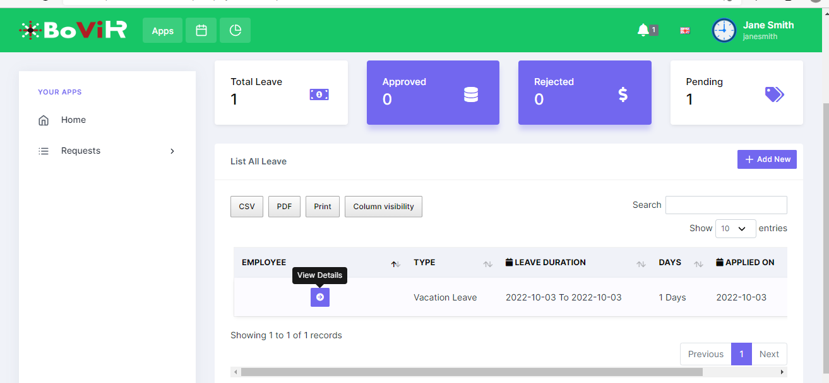Click the Add New button

click(766, 159)
